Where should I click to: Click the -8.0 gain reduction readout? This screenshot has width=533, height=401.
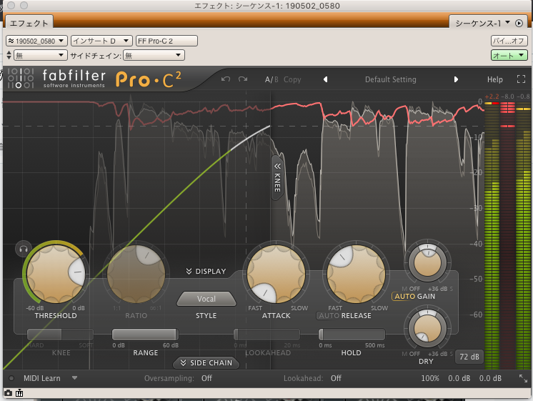pyautogui.click(x=507, y=96)
